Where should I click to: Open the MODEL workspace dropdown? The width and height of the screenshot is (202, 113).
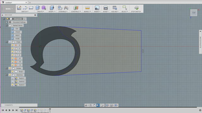tap(9, 9)
